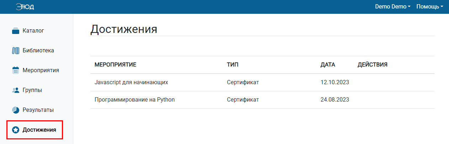Expand the Помощь help dropdown
449x144 pixels.
pos(430,7)
